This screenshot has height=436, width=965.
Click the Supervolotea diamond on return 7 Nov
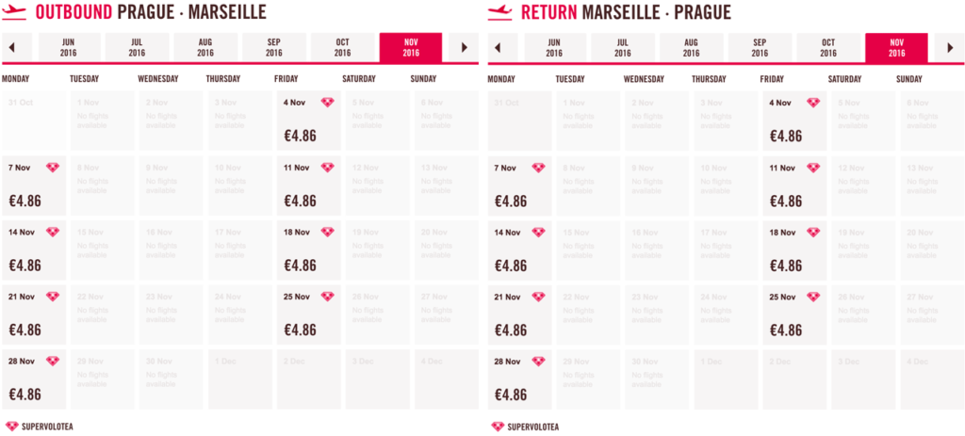(538, 168)
